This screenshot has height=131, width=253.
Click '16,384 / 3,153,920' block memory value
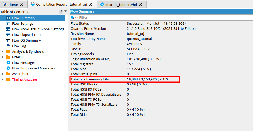(148, 79)
